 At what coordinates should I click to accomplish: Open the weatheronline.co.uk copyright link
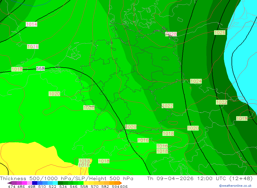[x=235, y=186]
